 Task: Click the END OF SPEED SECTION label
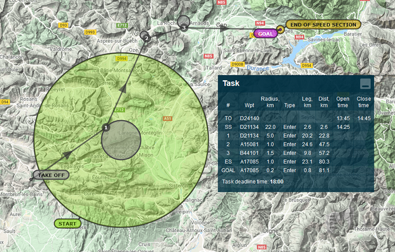pos(323,25)
